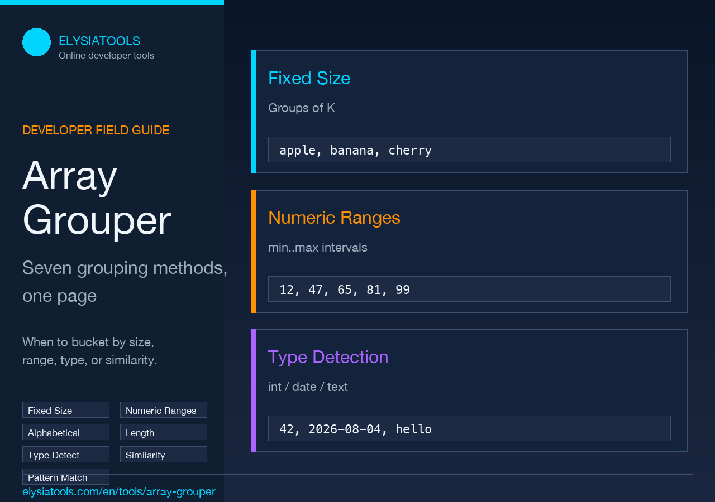Click the Fixed Size card heading
The height and width of the screenshot is (502, 715).
coord(309,78)
